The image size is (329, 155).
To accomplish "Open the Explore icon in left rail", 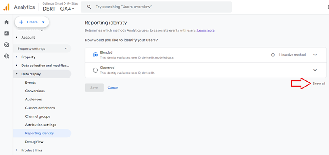I will click(7, 45).
